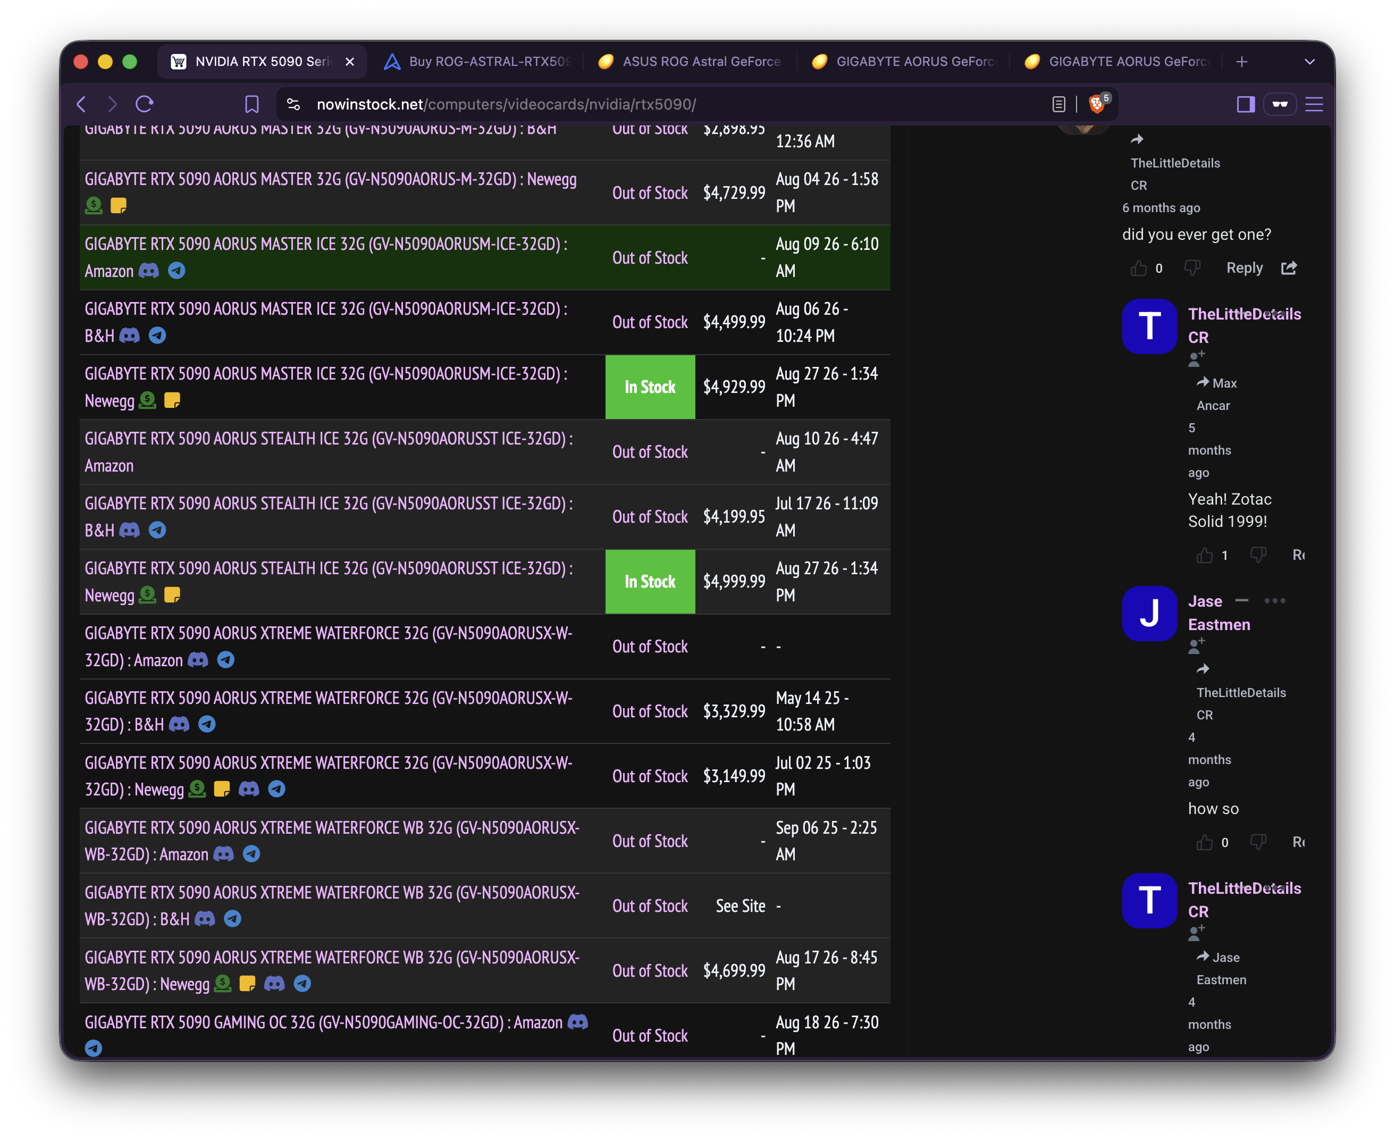Click Telegram icon on AORUS MASTER ICE B&H row

tap(157, 336)
